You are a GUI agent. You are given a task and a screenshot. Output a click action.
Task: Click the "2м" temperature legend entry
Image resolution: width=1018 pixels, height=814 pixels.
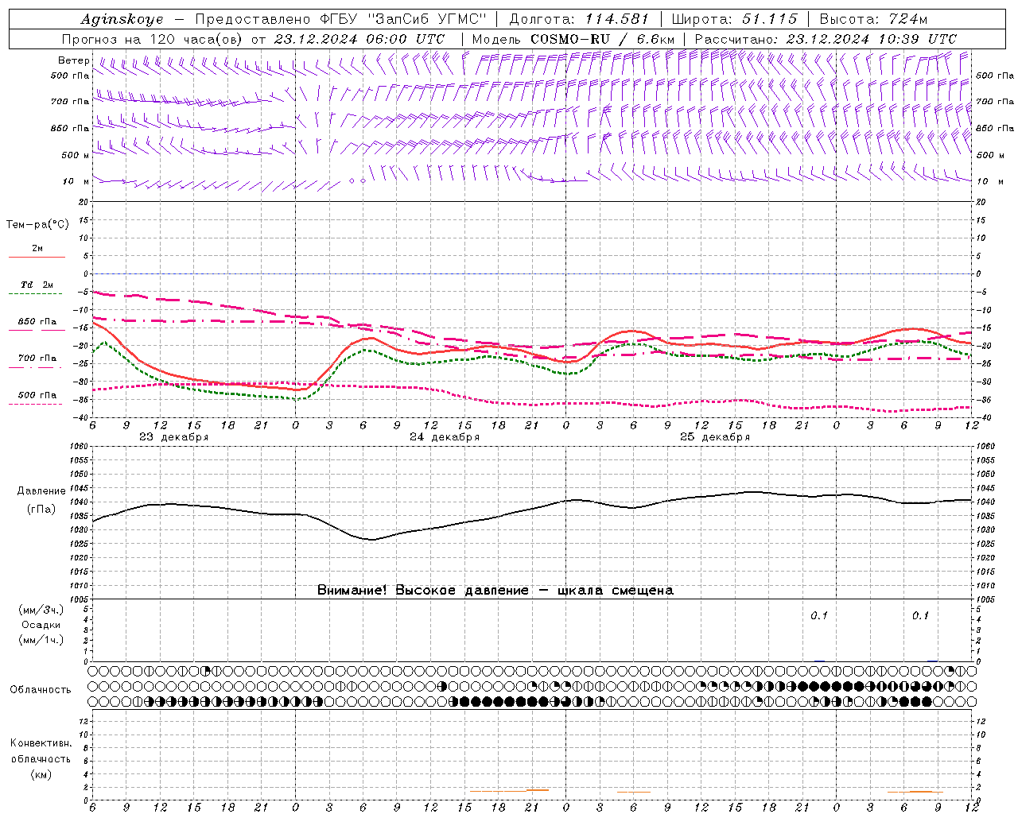37,249
